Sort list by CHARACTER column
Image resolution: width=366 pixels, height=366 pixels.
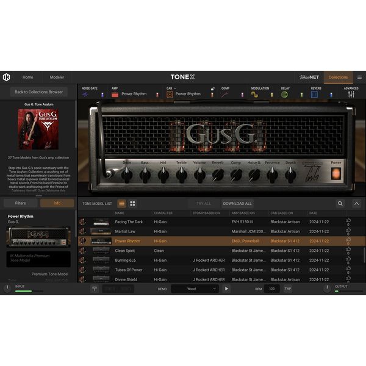(163, 213)
